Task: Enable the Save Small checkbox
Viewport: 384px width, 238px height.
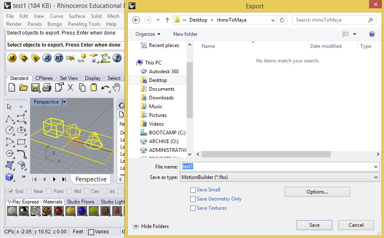Action: (193, 190)
